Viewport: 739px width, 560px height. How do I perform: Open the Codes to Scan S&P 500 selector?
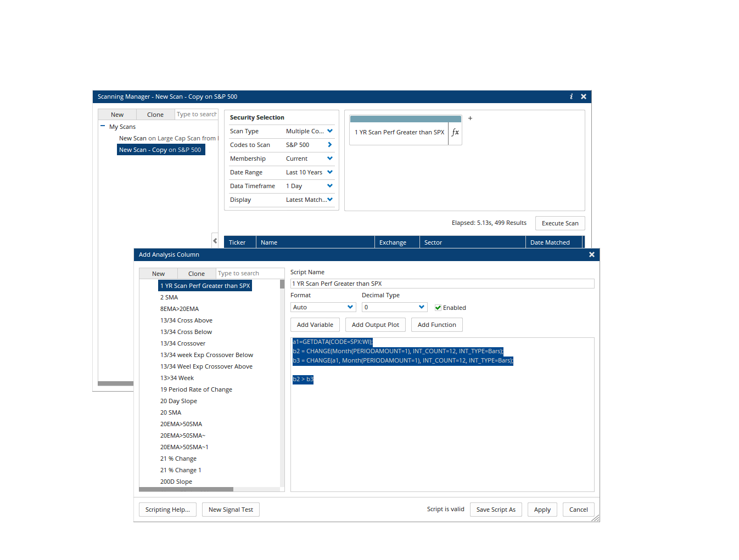click(309, 145)
